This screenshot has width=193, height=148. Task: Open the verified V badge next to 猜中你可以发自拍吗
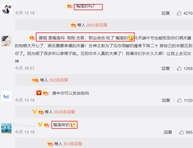click(39, 93)
